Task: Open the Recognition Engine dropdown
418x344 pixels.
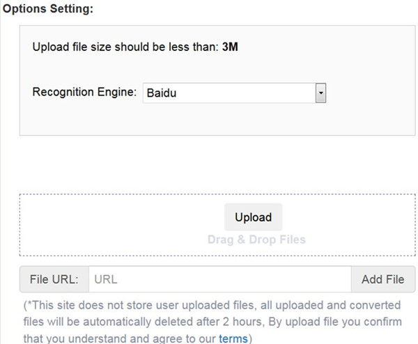Action: (x=234, y=93)
